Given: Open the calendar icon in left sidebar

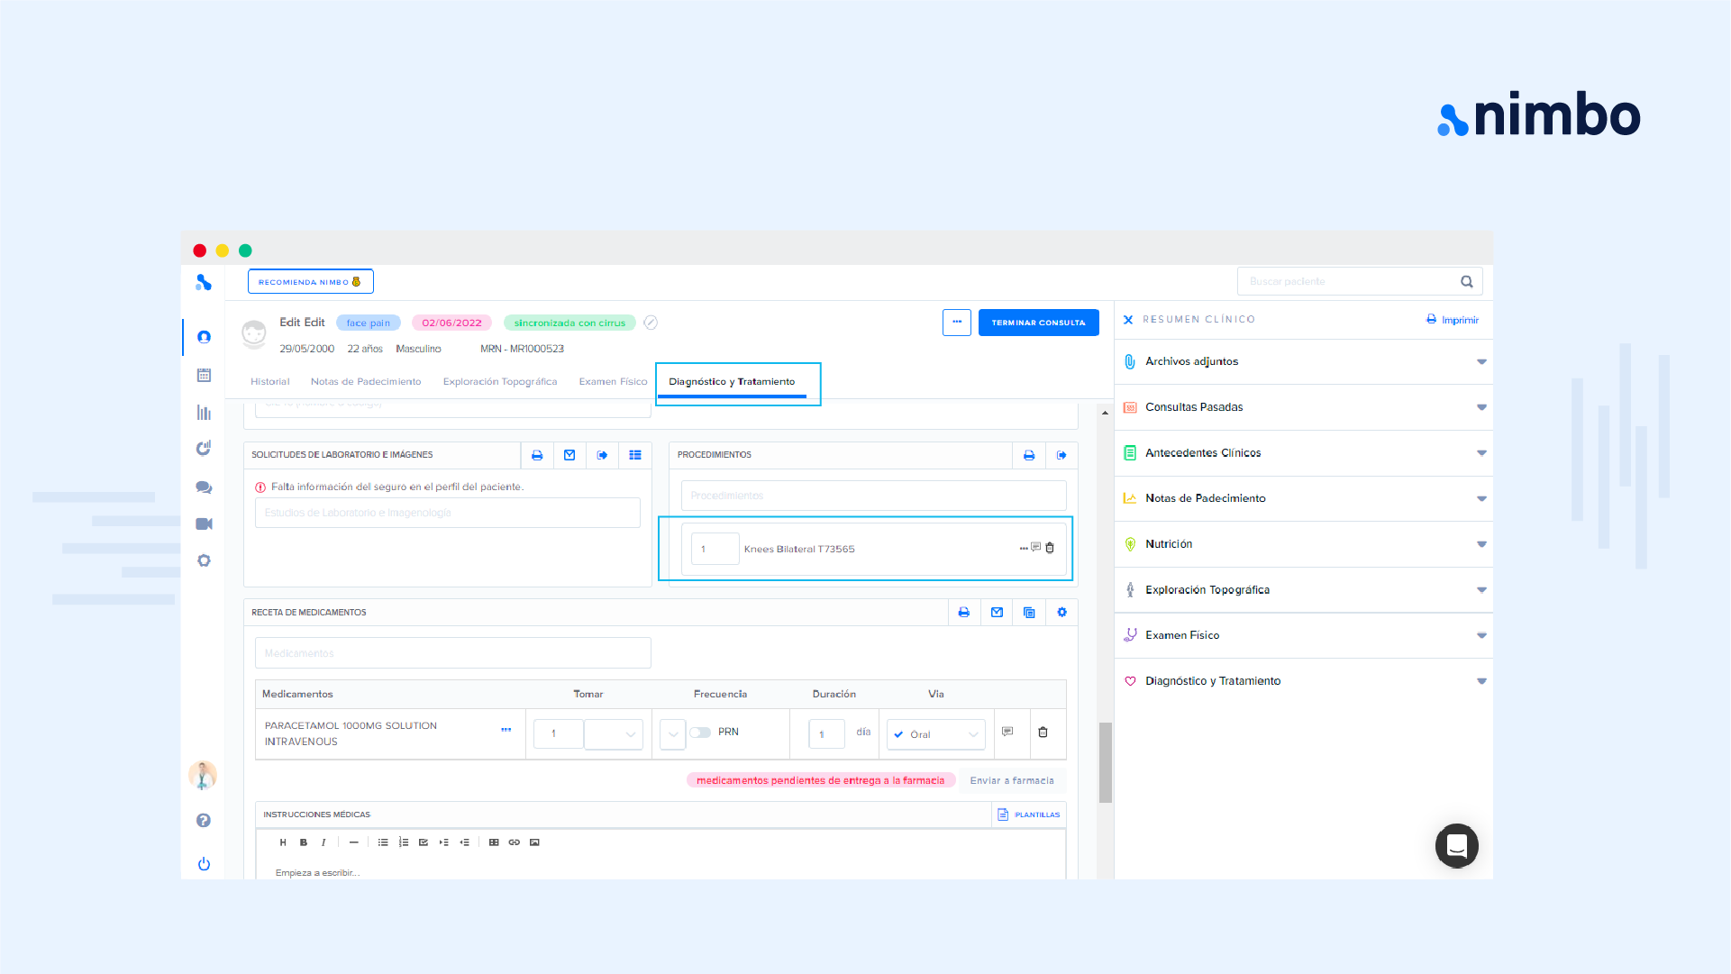Looking at the screenshot, I should point(204,375).
